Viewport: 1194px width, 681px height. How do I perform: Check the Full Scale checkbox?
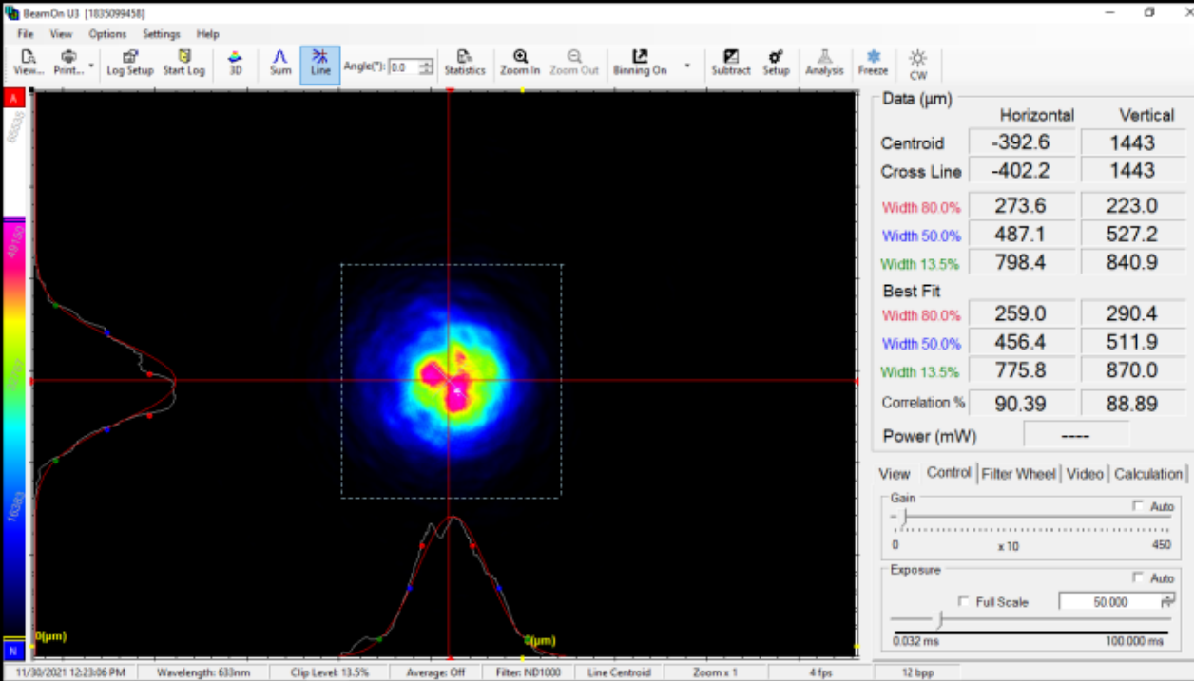tap(964, 602)
